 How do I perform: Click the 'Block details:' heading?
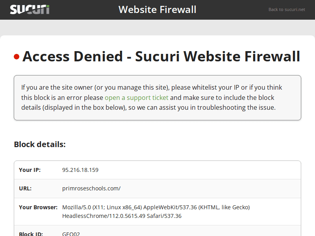point(40,144)
